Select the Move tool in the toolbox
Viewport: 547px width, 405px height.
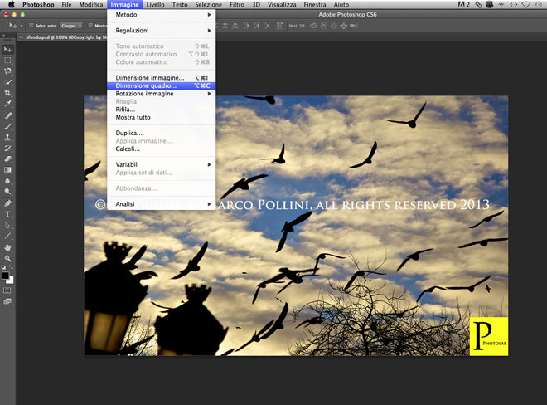(7, 50)
